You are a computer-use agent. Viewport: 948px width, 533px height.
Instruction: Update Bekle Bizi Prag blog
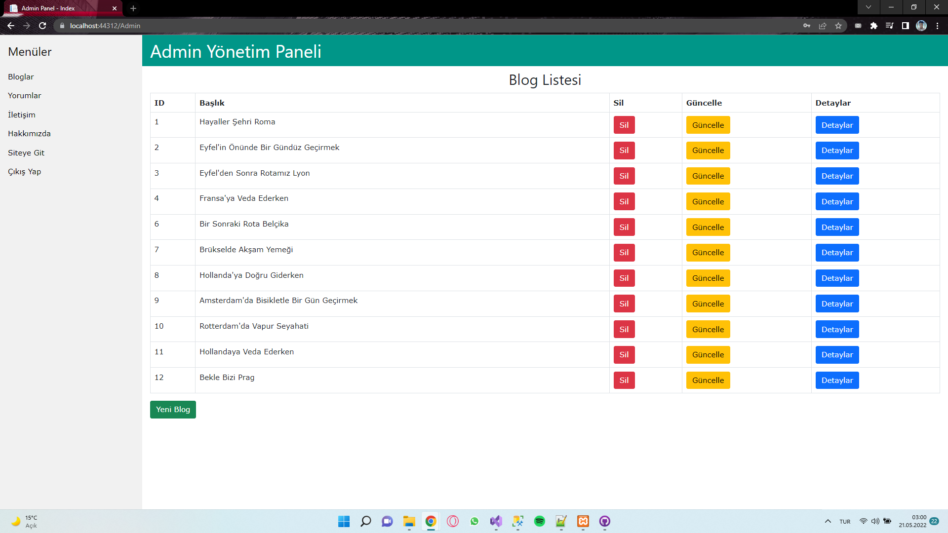tap(708, 381)
